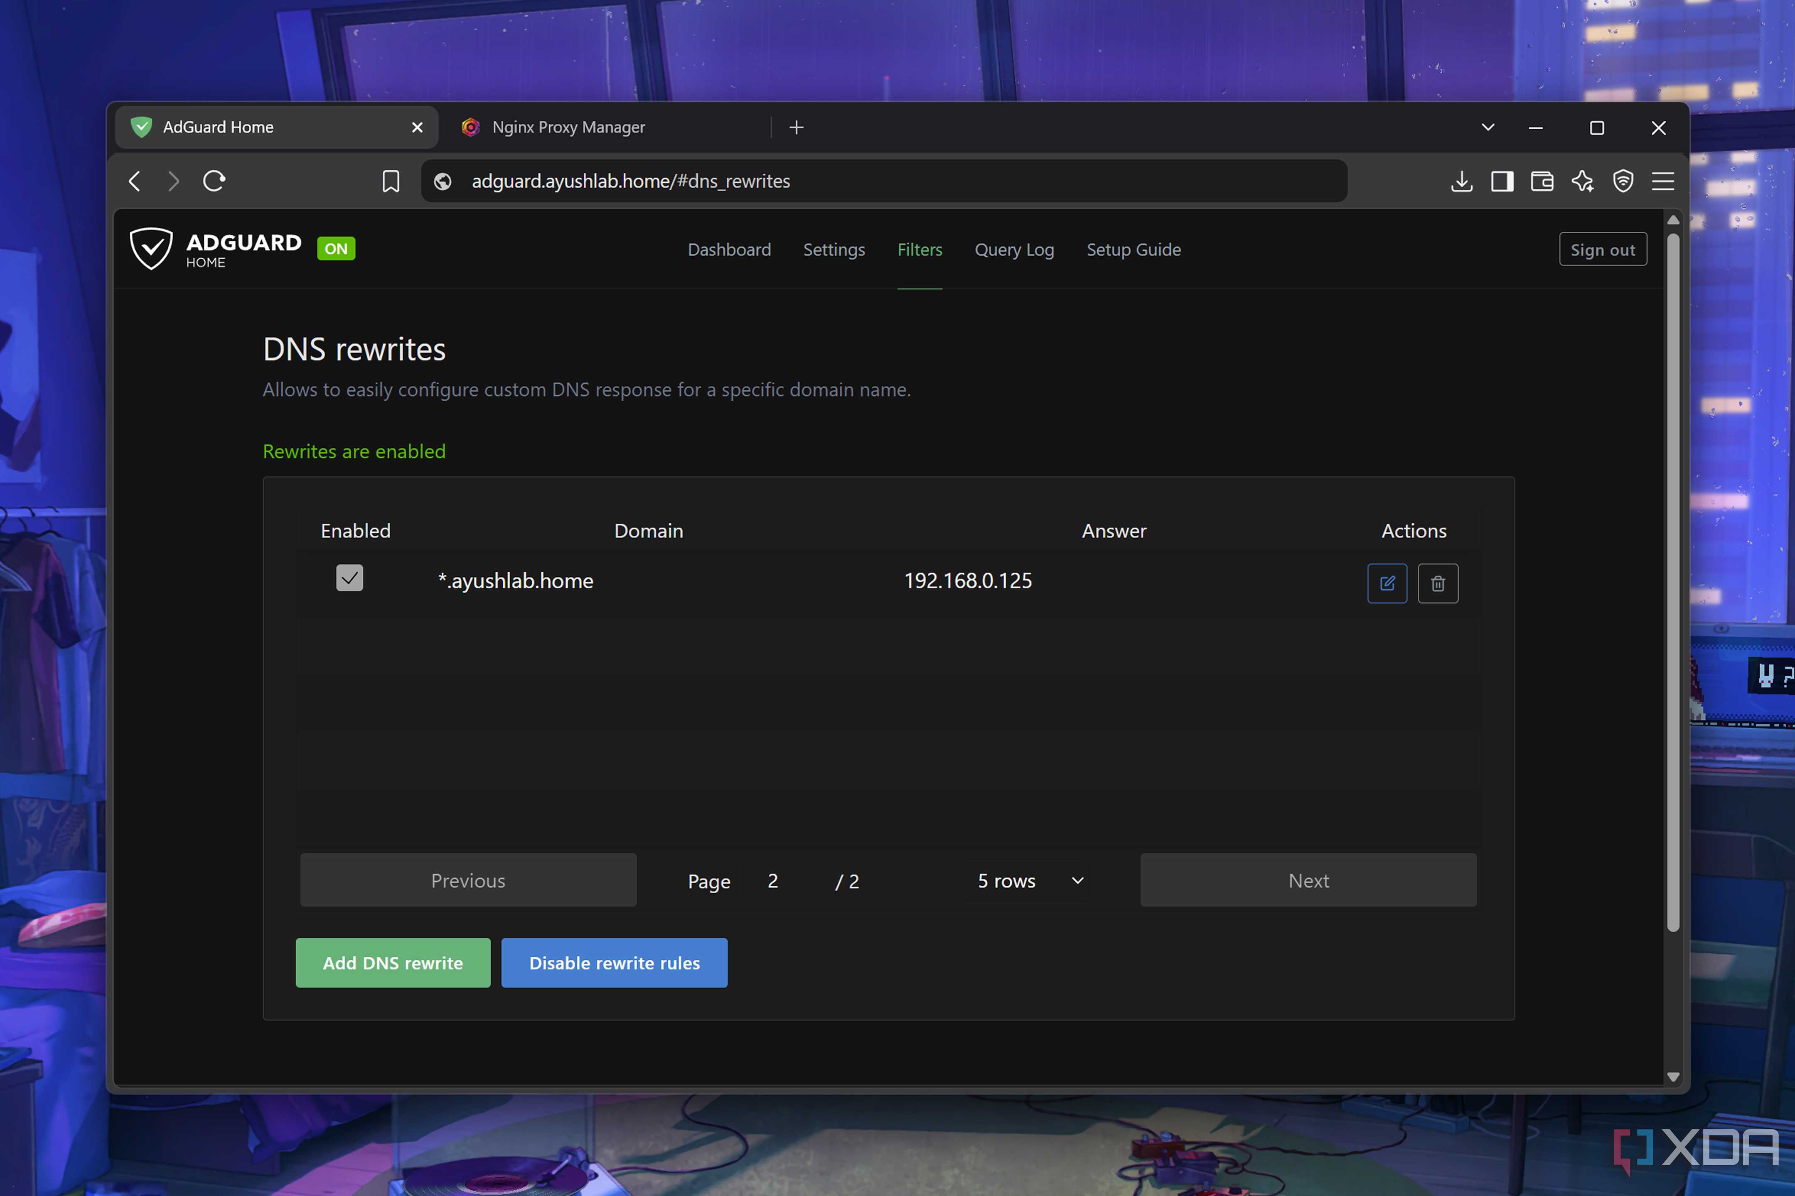The width and height of the screenshot is (1795, 1196).
Task: Click the Domain column header
Action: click(x=649, y=531)
